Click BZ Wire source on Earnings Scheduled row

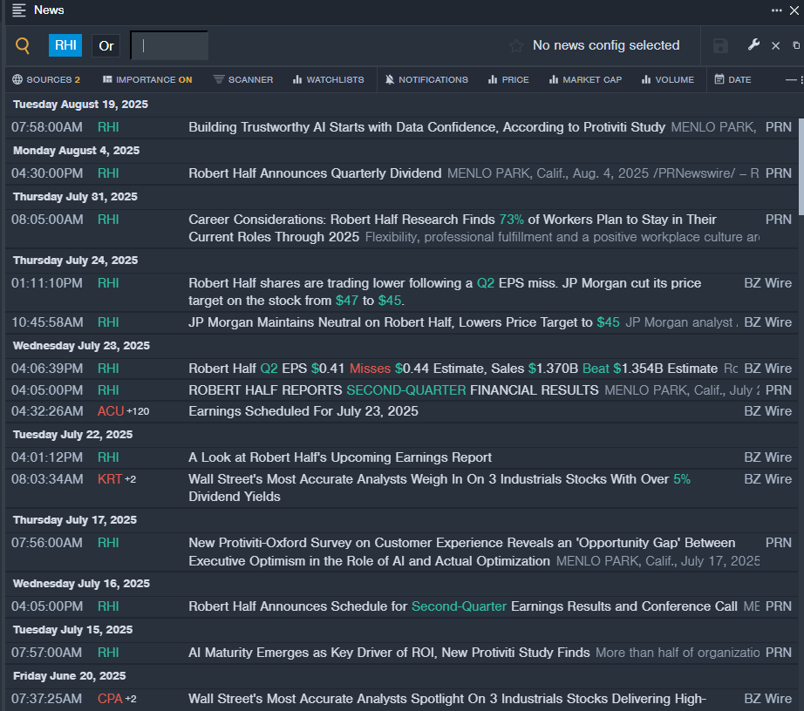click(x=767, y=411)
